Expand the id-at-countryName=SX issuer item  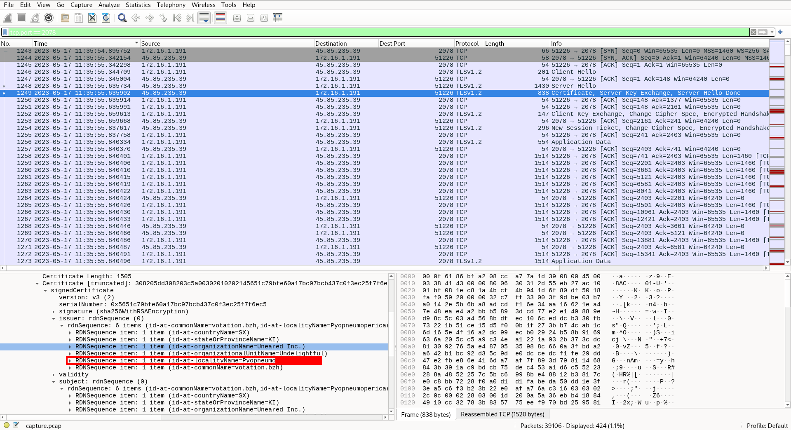pyautogui.click(x=70, y=333)
